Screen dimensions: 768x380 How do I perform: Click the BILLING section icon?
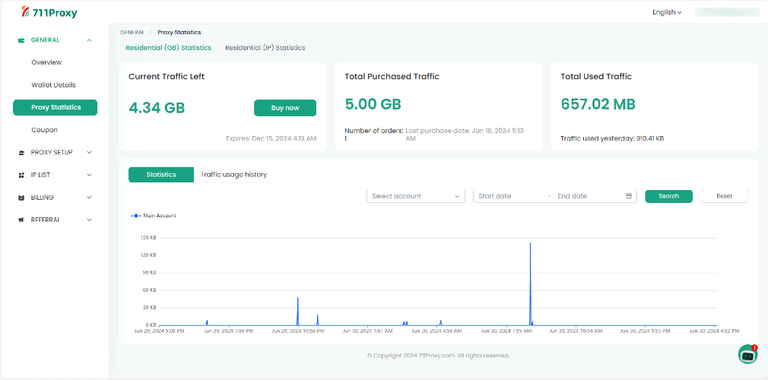pyautogui.click(x=21, y=198)
